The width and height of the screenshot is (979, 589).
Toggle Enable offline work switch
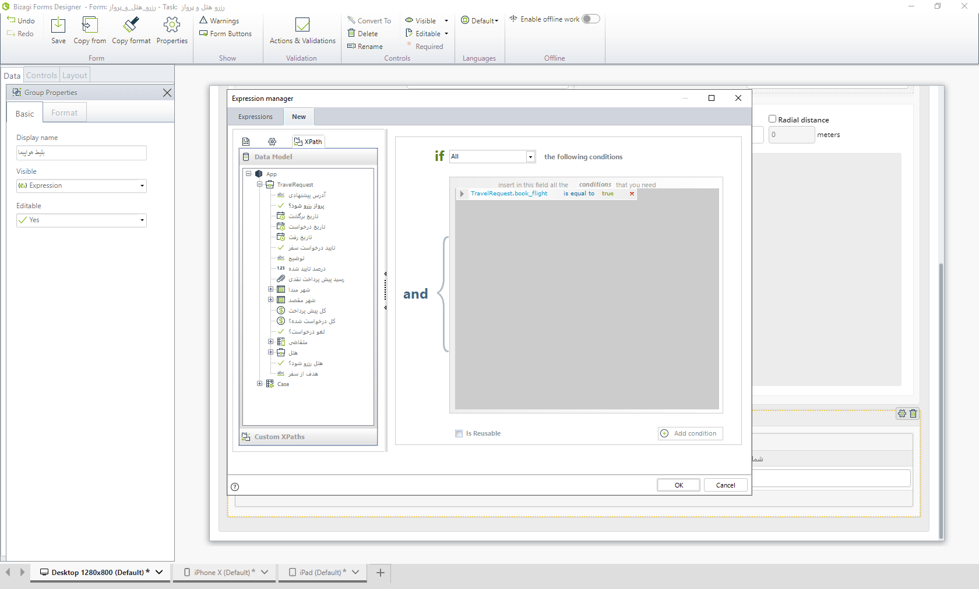point(591,19)
